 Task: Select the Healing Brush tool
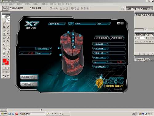coord(4,31)
